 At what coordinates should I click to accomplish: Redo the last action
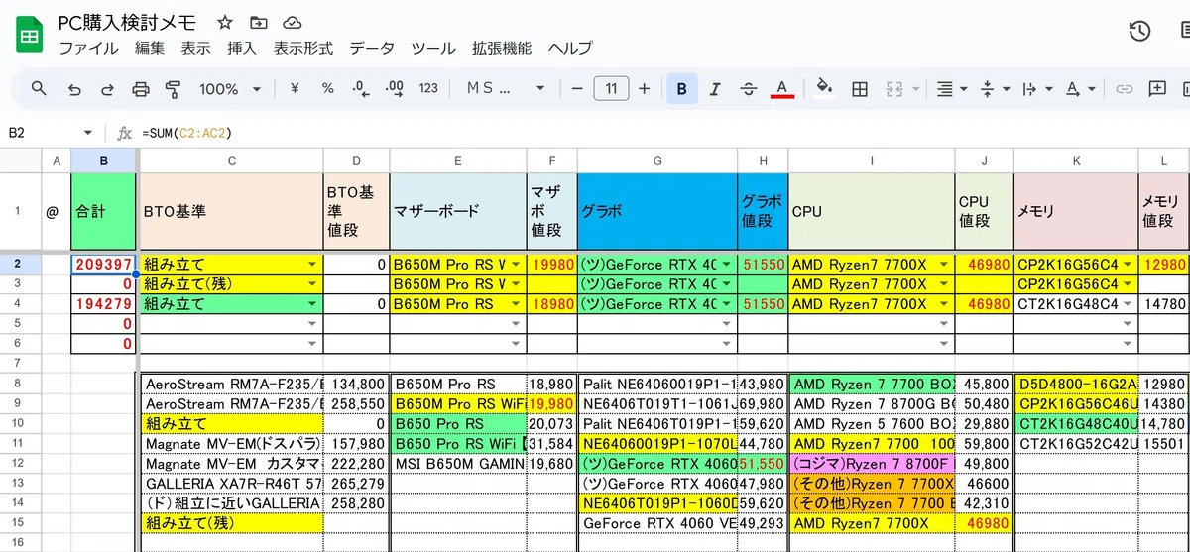point(107,89)
